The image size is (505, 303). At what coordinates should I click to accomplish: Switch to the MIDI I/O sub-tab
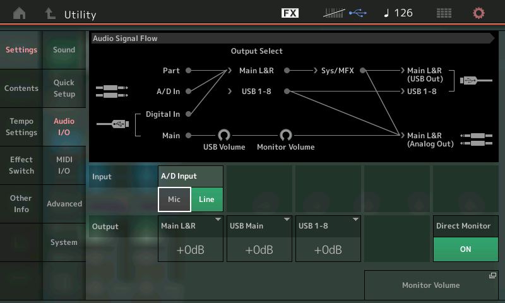[64, 165]
